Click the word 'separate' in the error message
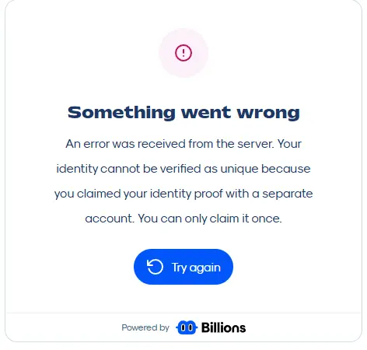Screen dimensions: 367x350 coord(288,194)
